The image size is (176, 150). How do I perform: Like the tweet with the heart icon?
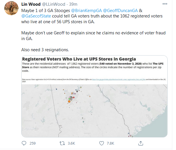(x=102, y=143)
